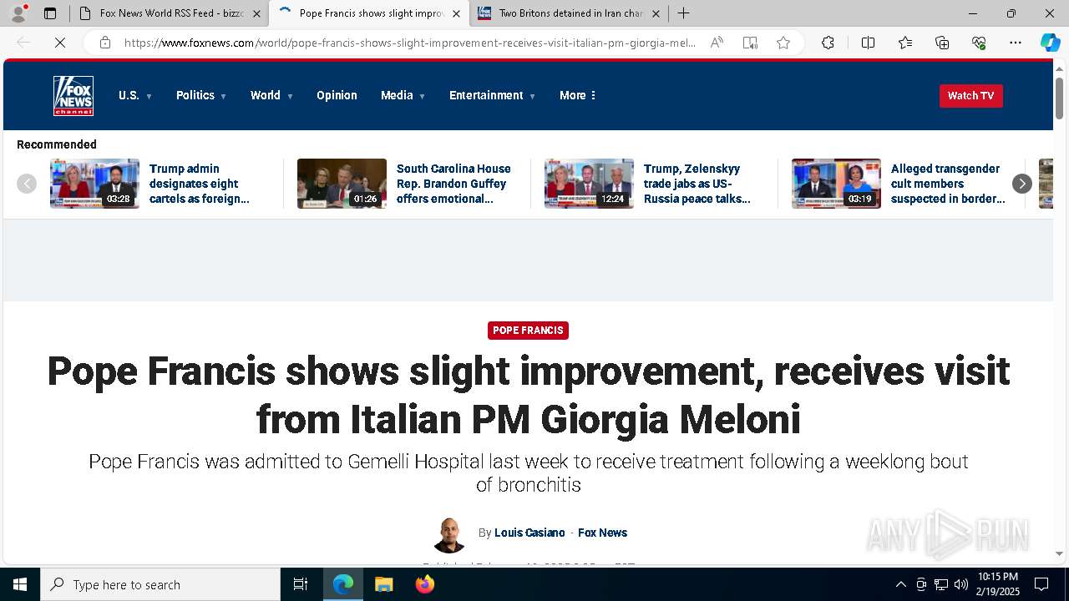Open the network status tray icon
1069x601 pixels.
(x=941, y=584)
